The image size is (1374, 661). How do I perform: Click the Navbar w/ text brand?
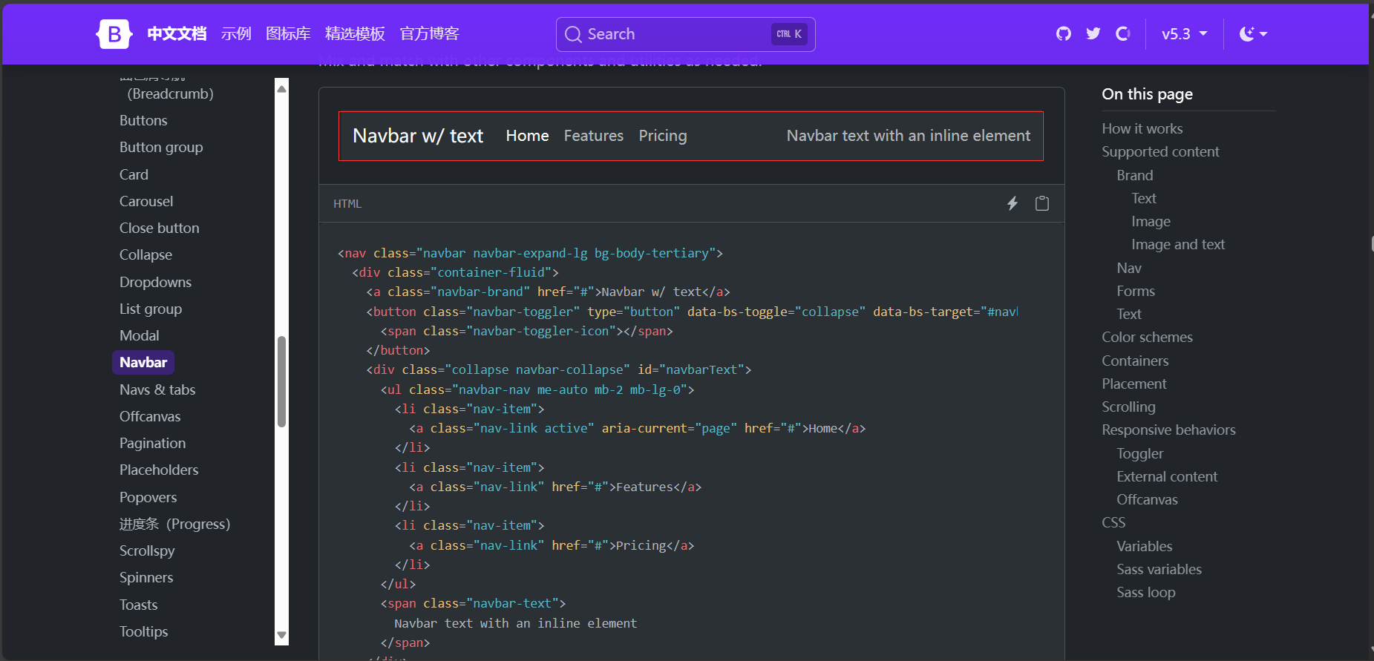[418, 136]
